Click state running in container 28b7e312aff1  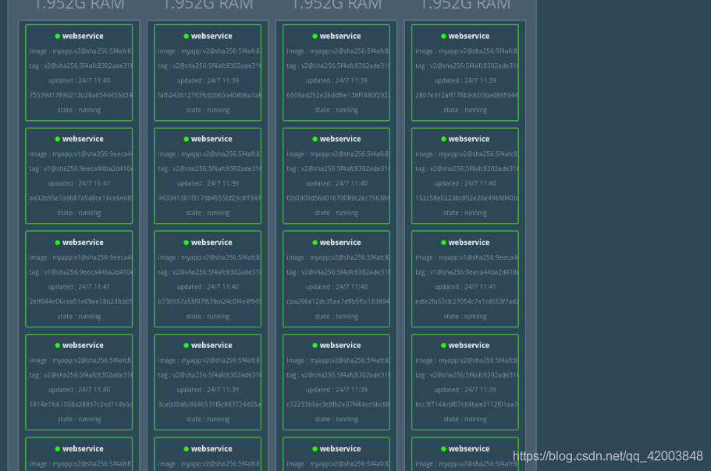pos(465,110)
